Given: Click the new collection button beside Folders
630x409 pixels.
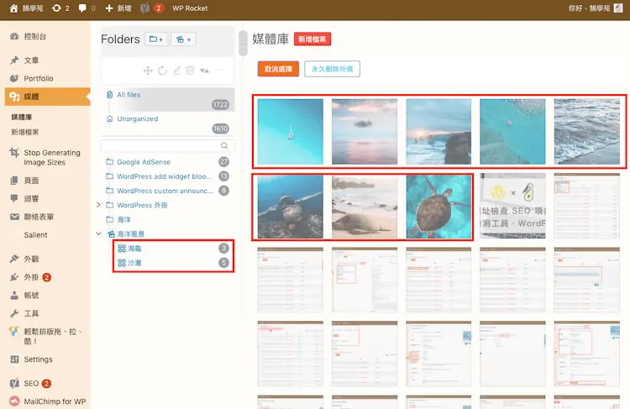Looking at the screenshot, I should [x=184, y=39].
